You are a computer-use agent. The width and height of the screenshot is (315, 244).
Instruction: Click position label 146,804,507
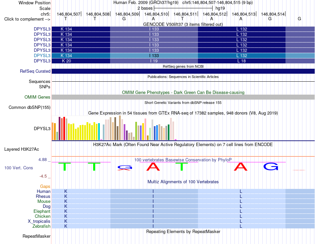69,14
